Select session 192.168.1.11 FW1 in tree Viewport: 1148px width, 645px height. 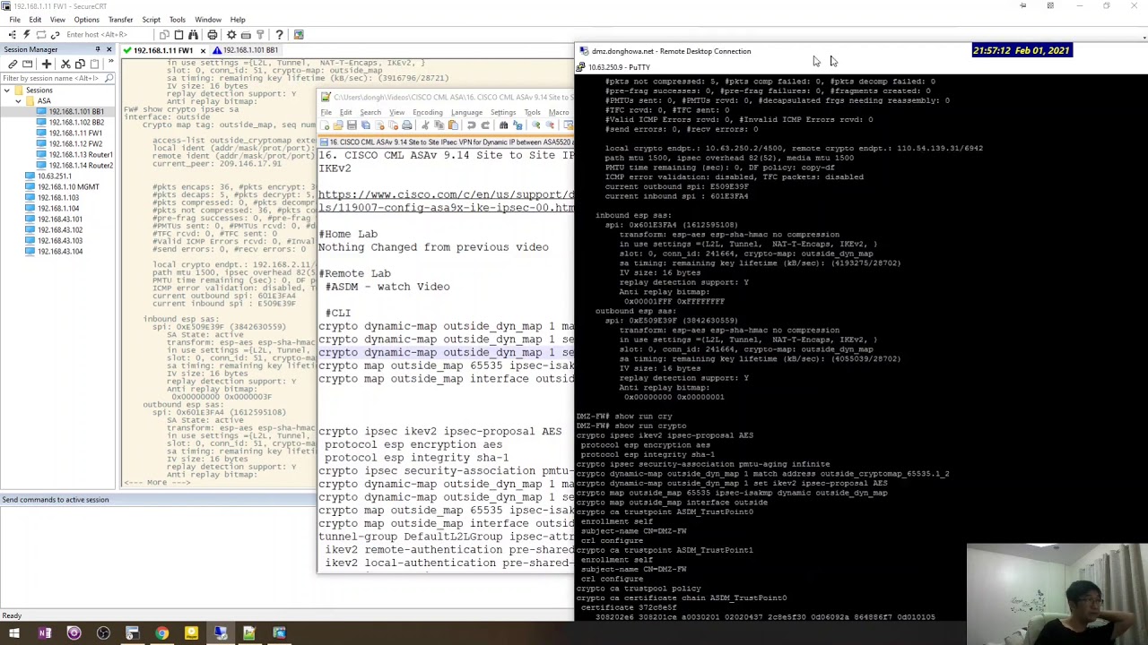point(75,133)
